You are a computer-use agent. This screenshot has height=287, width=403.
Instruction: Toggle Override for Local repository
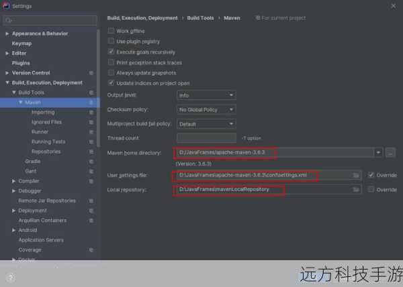[371, 190]
